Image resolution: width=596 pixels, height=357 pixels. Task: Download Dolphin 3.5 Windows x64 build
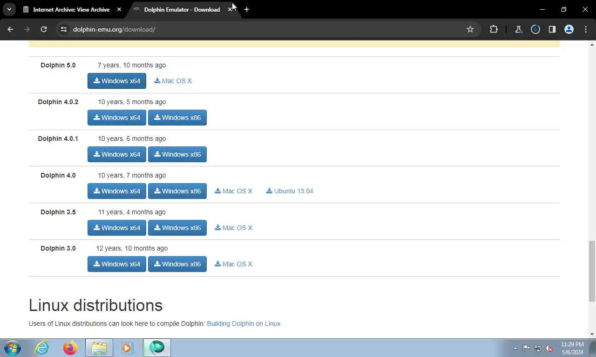click(117, 228)
